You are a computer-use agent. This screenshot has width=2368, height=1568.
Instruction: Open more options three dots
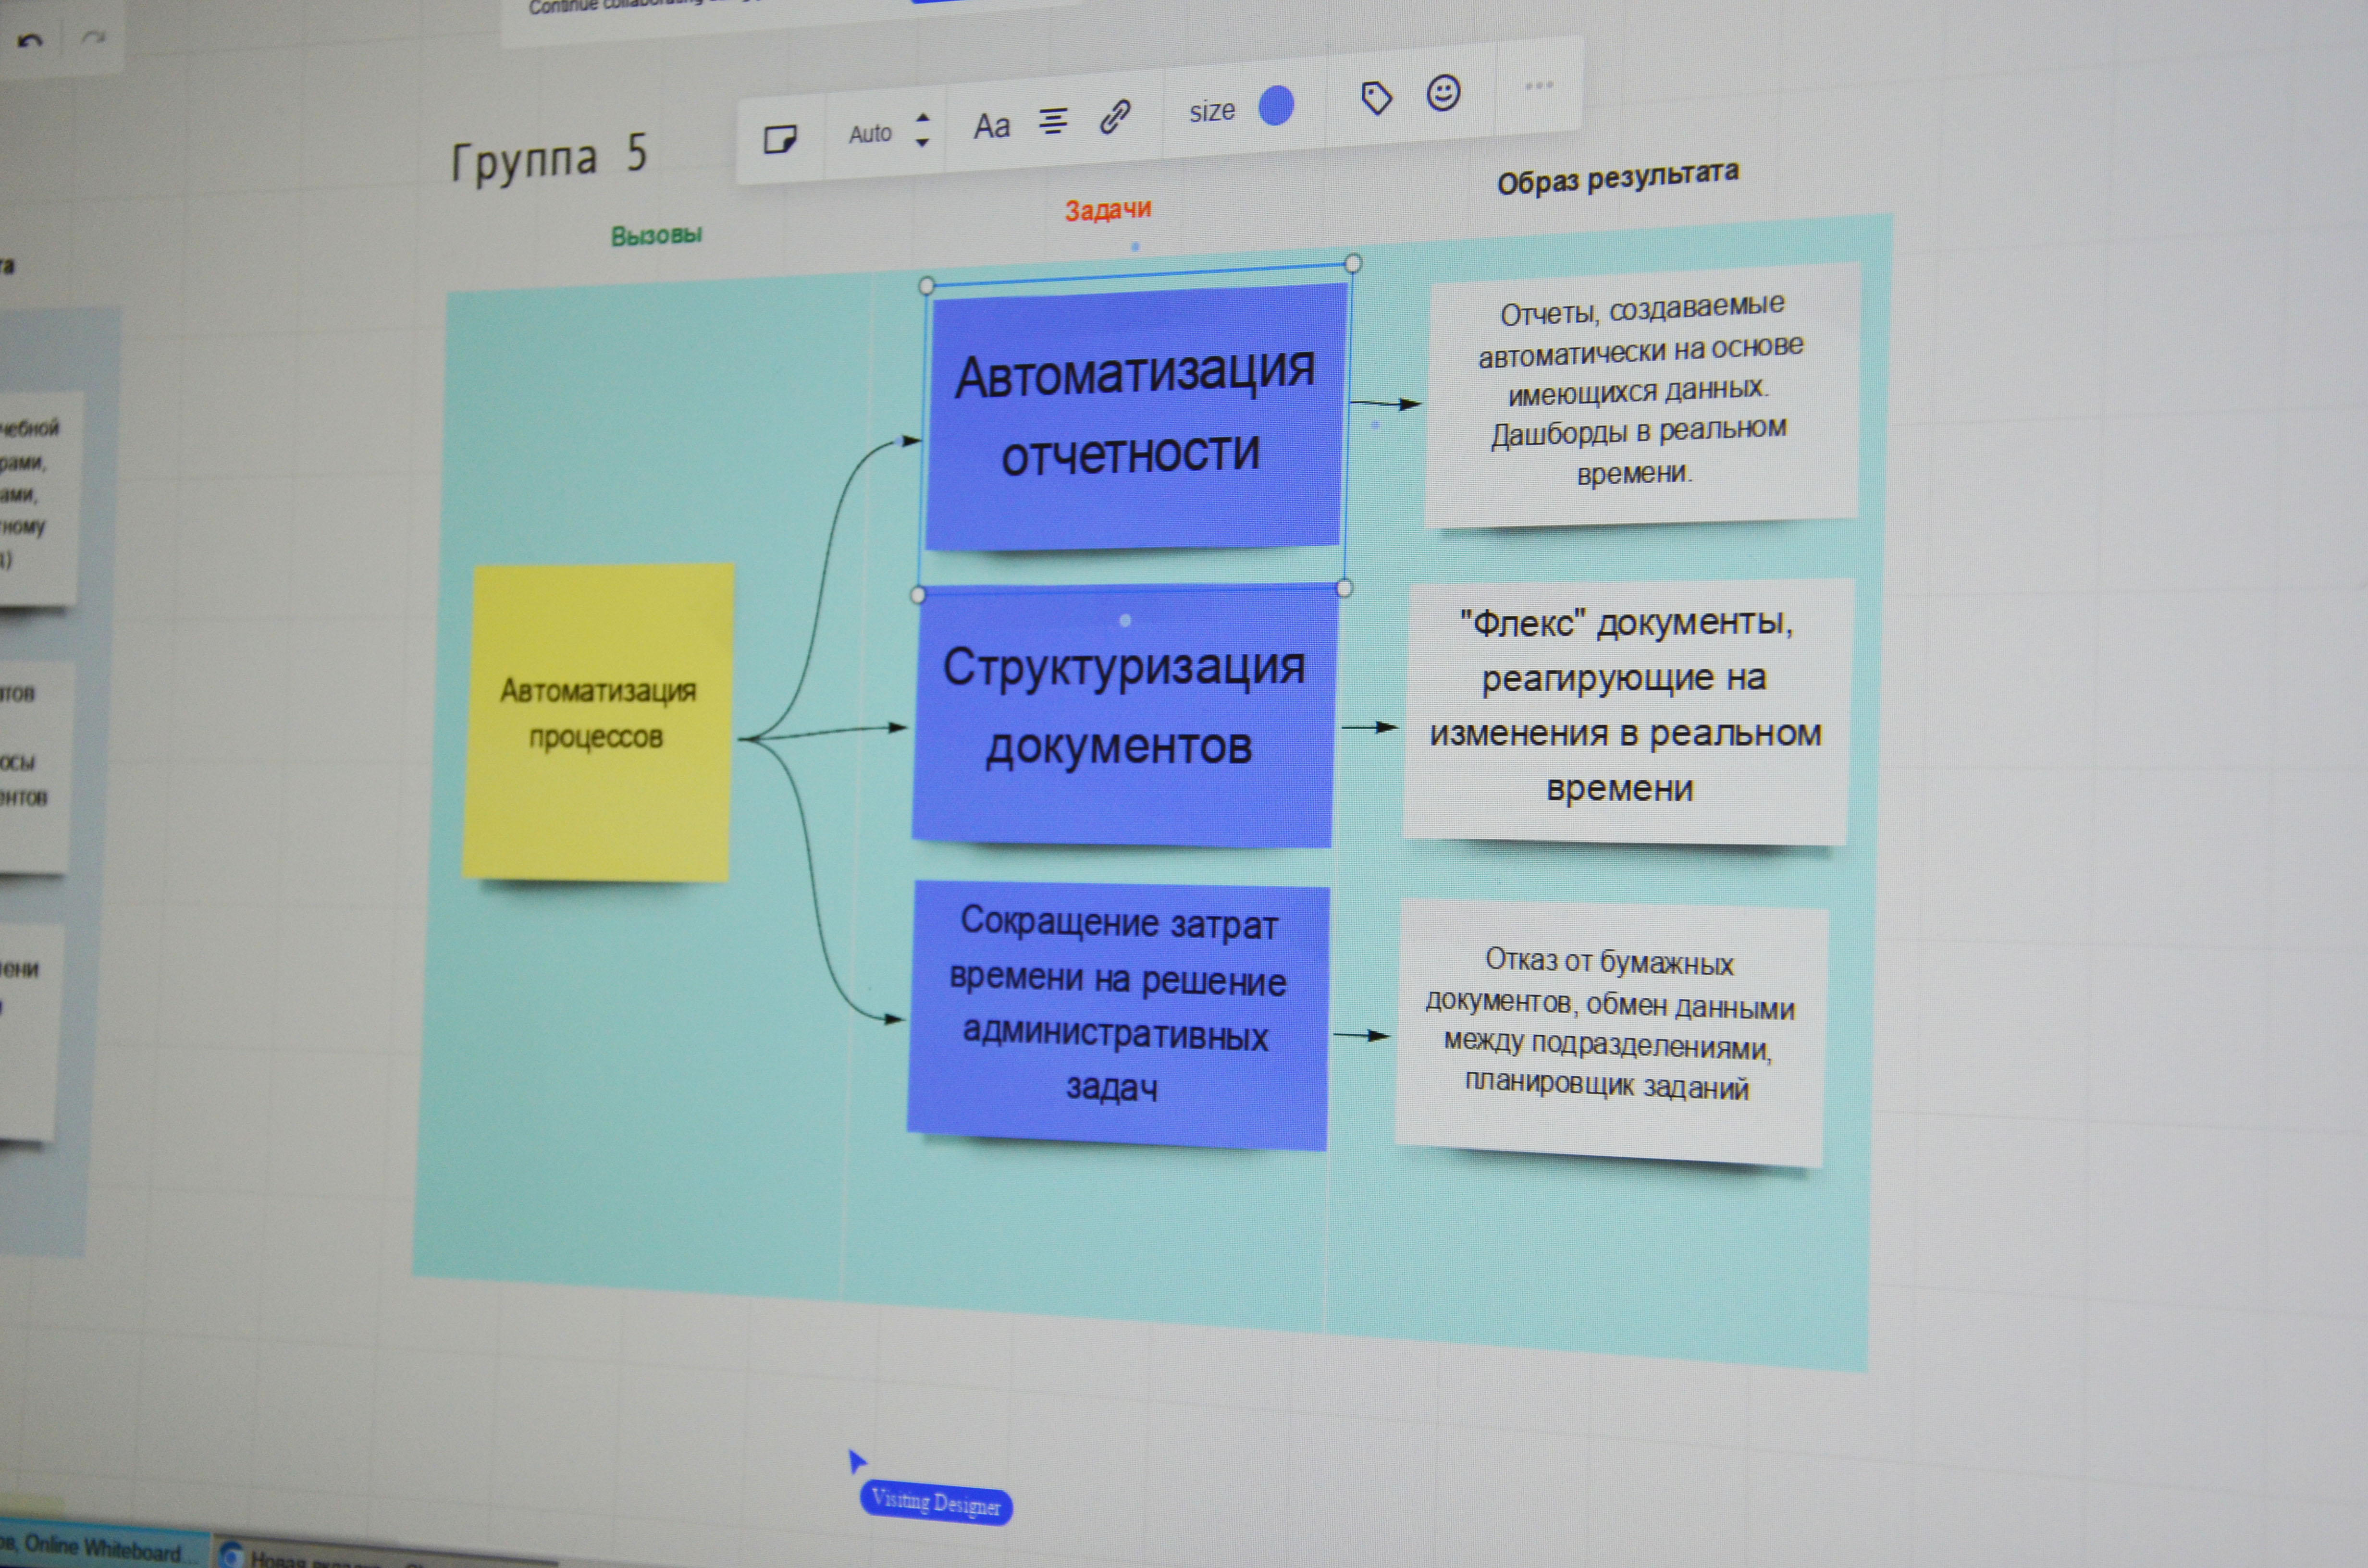click(1539, 86)
